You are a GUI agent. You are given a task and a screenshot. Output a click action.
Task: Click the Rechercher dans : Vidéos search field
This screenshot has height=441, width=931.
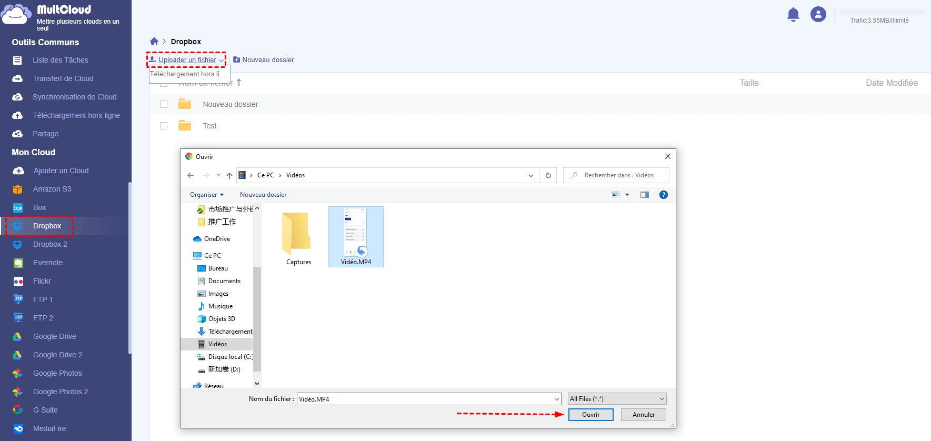click(616, 175)
